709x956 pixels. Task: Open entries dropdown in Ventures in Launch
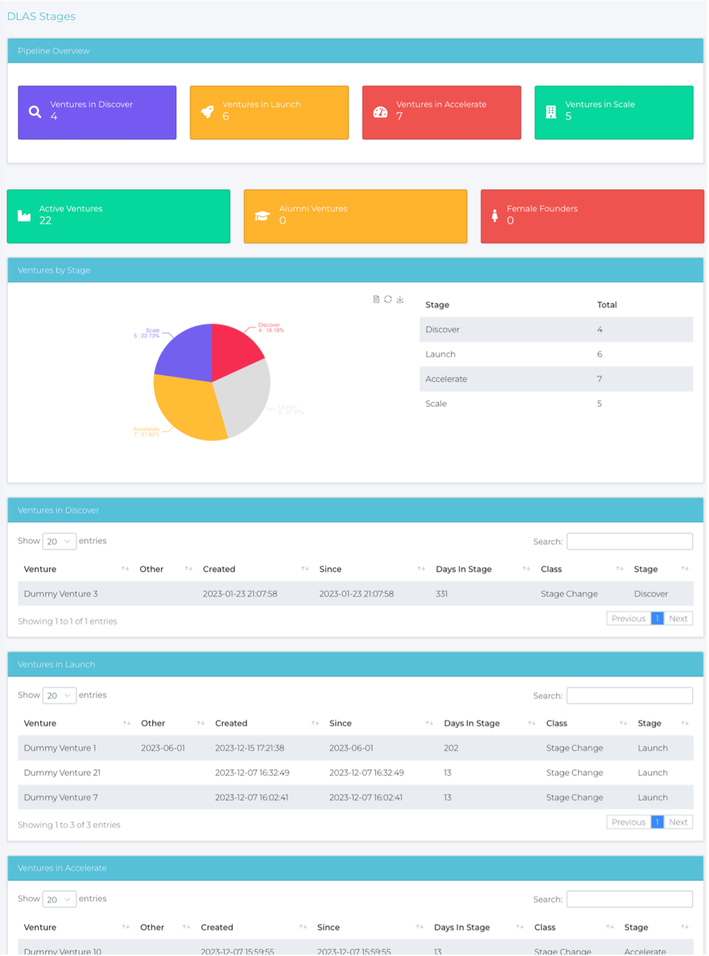coord(59,695)
